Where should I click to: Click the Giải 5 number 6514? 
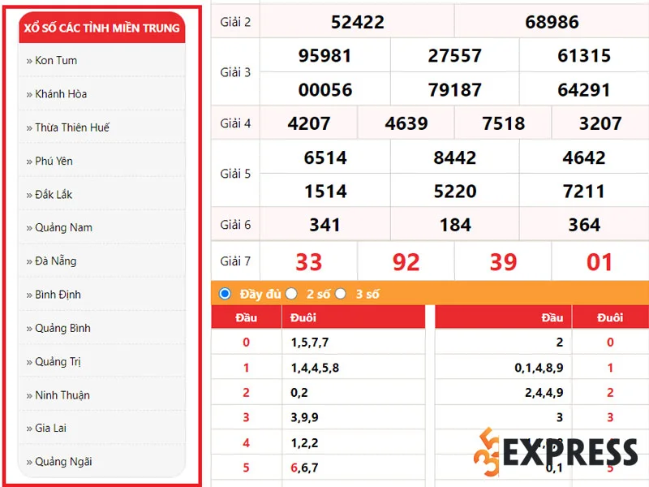pyautogui.click(x=325, y=157)
